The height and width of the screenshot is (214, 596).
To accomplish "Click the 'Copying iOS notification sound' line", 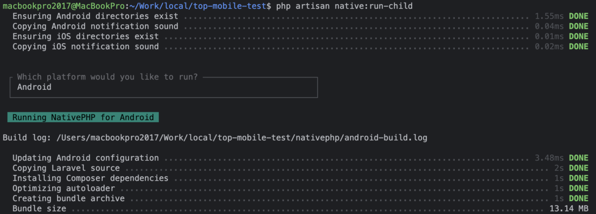I will (85, 47).
